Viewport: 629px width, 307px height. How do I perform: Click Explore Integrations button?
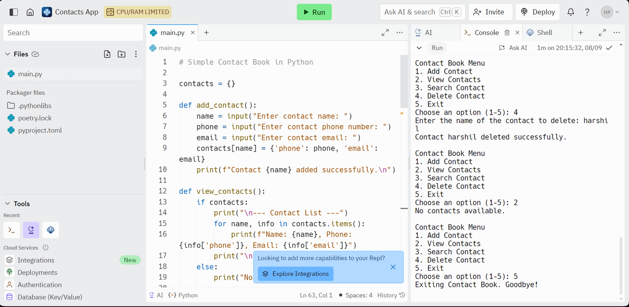click(x=295, y=274)
